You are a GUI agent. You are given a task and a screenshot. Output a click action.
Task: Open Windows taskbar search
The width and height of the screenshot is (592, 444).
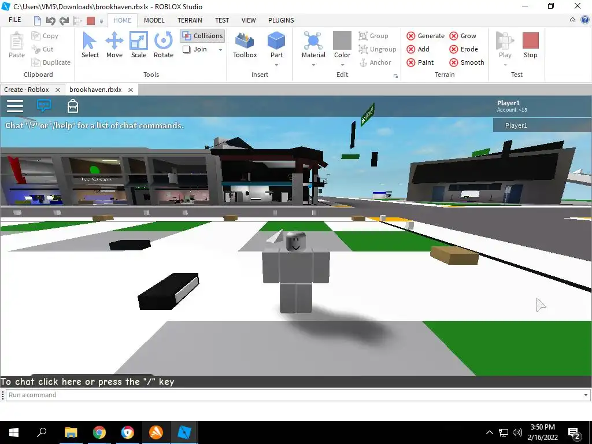pyautogui.click(x=42, y=432)
